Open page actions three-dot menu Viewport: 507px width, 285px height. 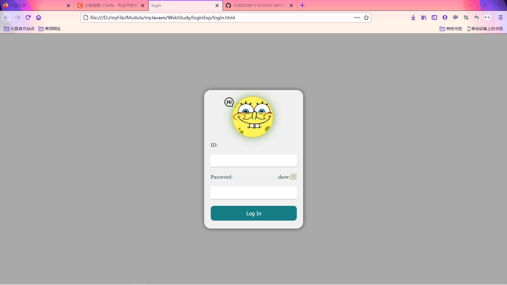click(x=357, y=18)
